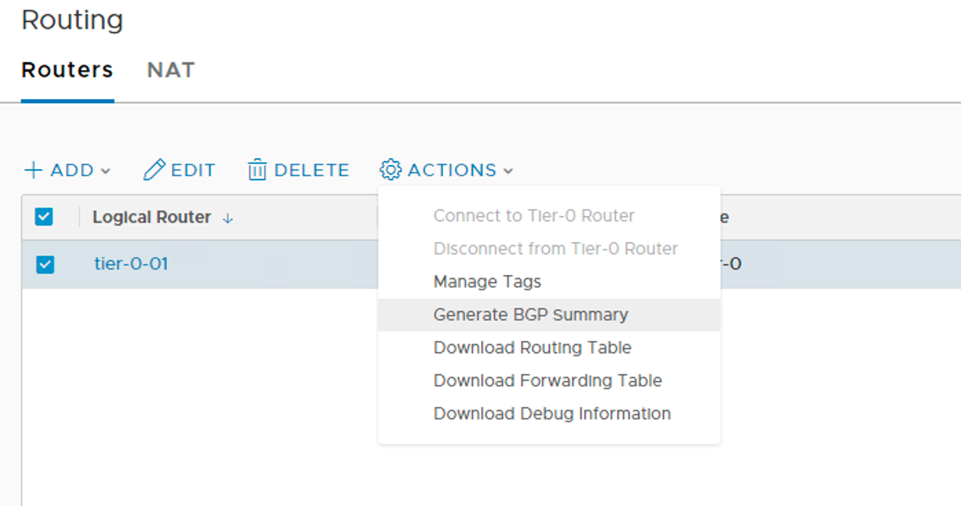The image size is (961, 506).
Task: Switch to the NAT tab
Action: 171,70
